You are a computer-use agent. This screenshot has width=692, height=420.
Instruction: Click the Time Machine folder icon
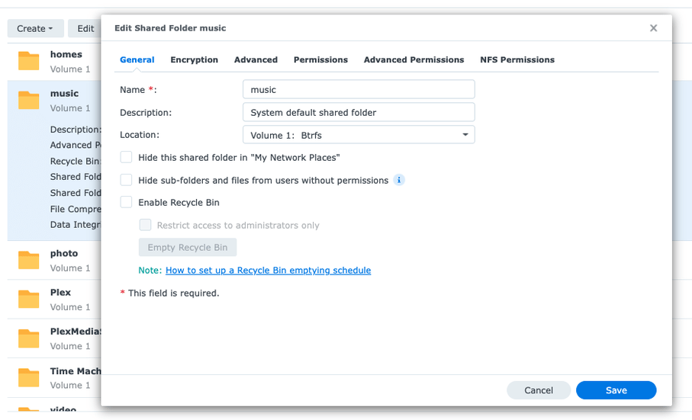tap(29, 377)
